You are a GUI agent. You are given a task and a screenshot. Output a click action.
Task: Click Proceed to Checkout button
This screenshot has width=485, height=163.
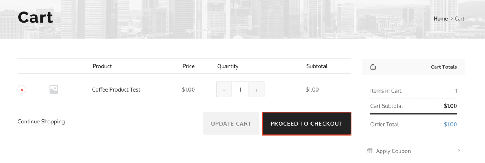[x=306, y=124]
